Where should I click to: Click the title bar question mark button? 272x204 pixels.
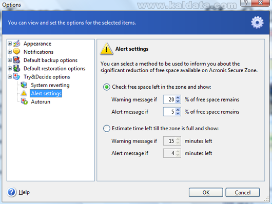tap(246, 3)
